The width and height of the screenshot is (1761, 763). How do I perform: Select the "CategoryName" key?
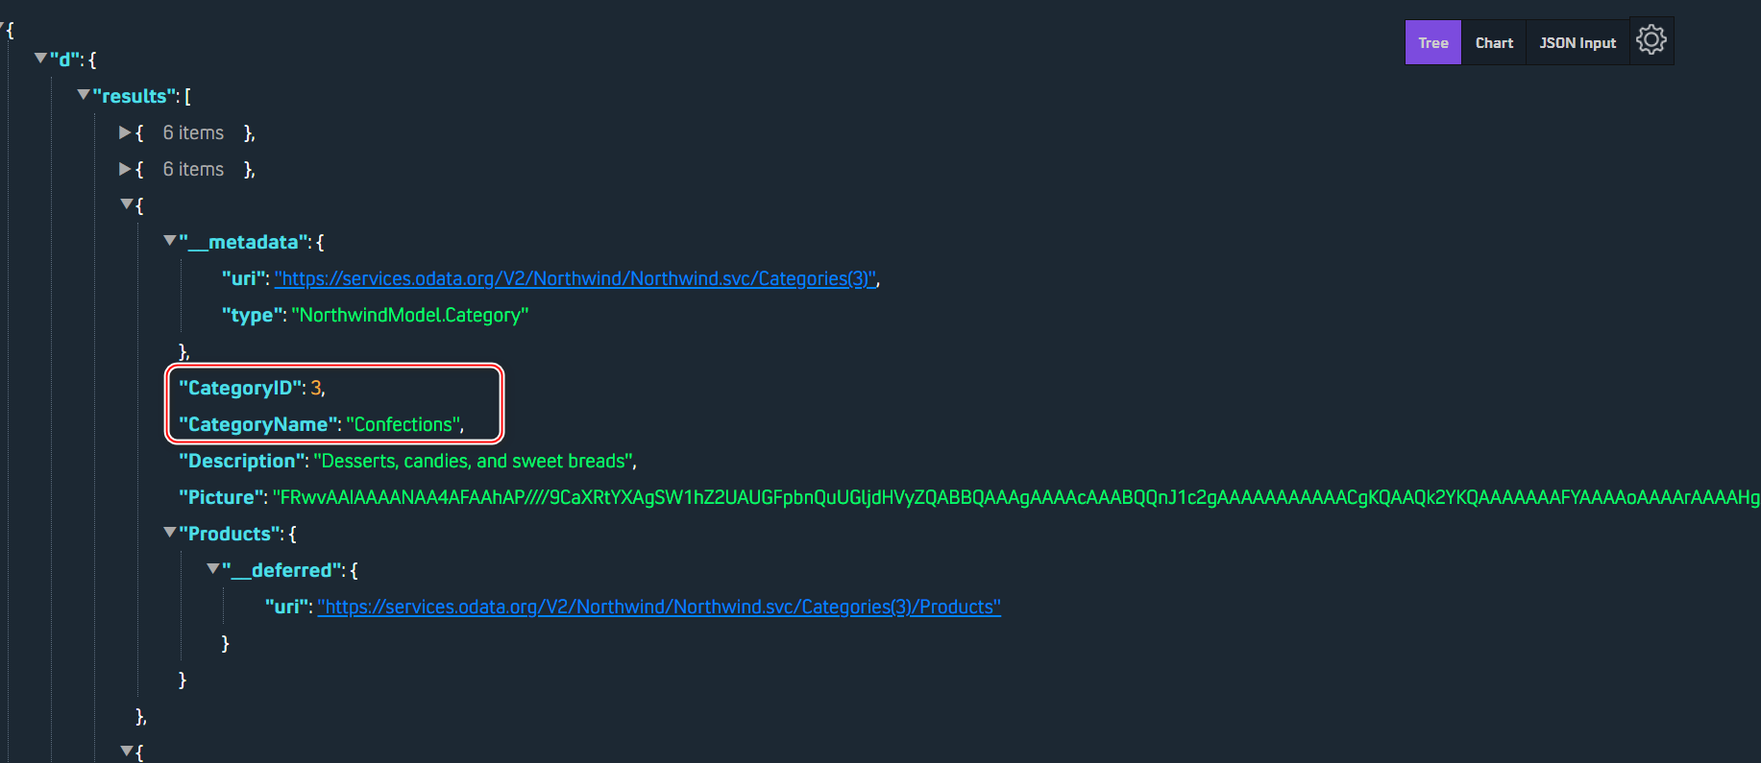pyautogui.click(x=257, y=424)
